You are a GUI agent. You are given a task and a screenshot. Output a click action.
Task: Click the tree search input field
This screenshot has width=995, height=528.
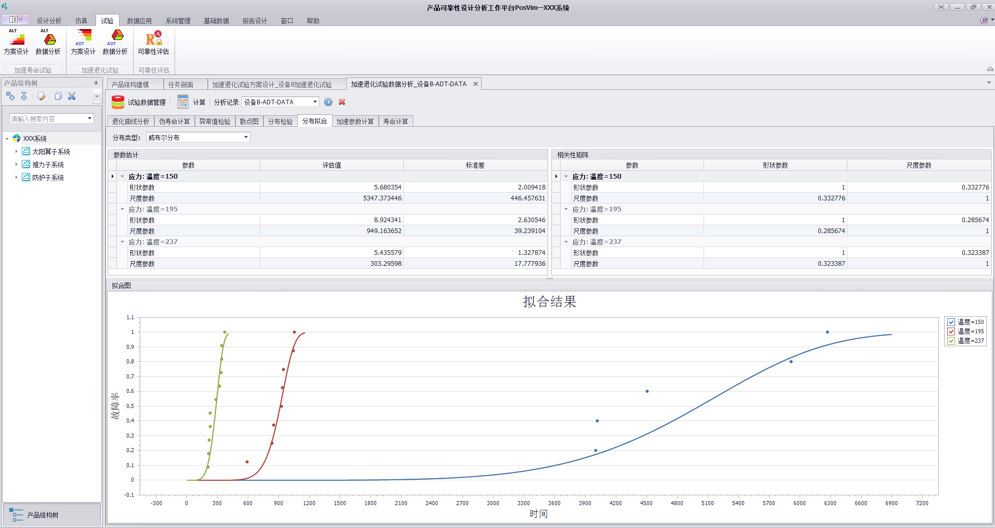[48, 118]
